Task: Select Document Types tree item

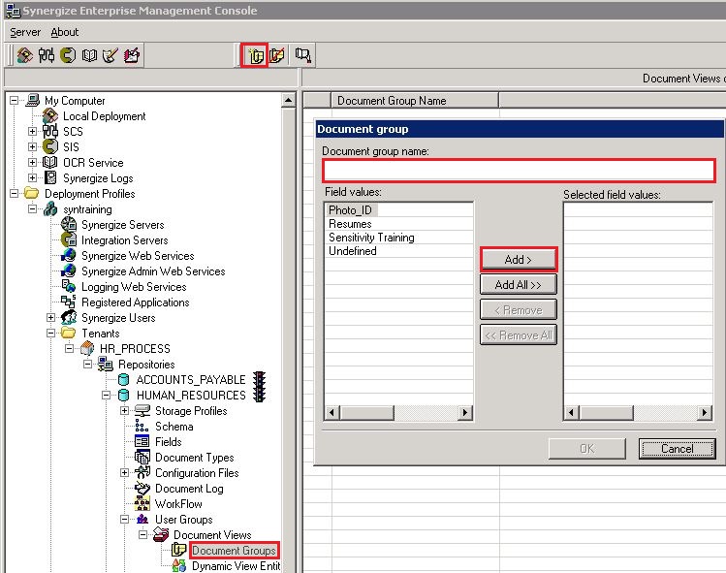Action: click(195, 458)
